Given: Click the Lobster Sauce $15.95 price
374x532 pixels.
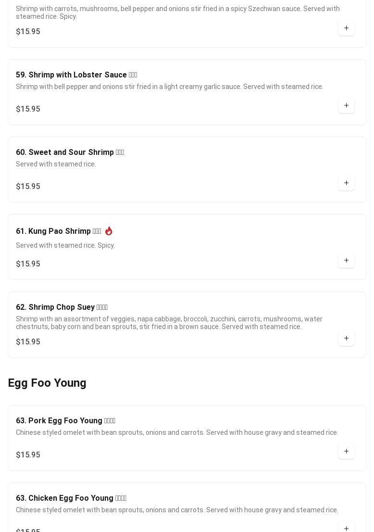Looking at the screenshot, I should pos(28,109).
